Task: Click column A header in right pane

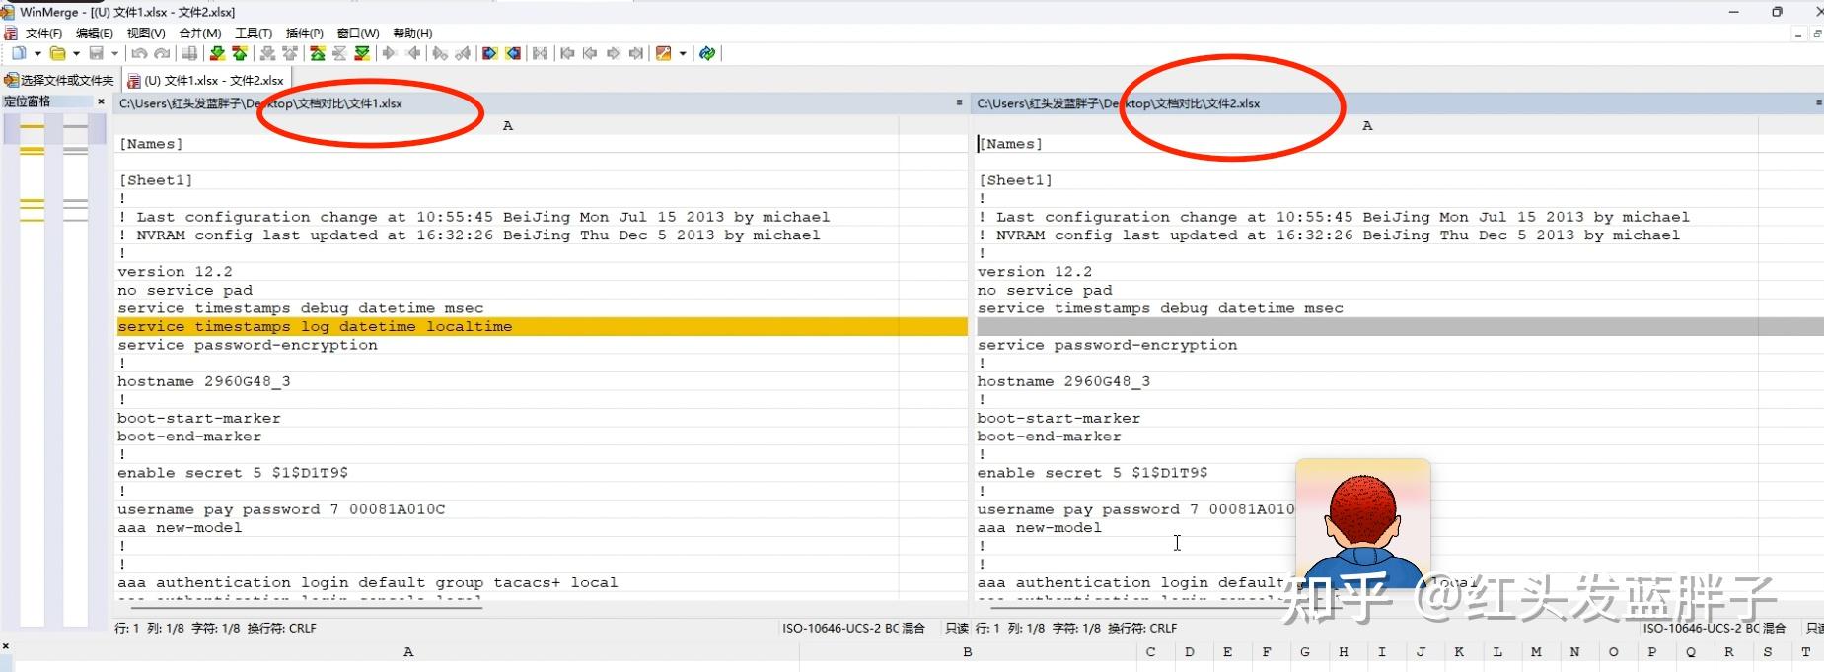Action: (1366, 125)
